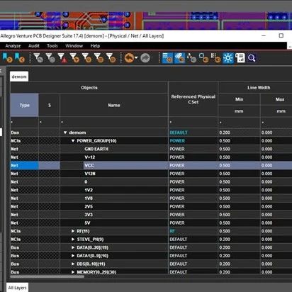Expand the DATA[0..20](19) bus

(73, 247)
